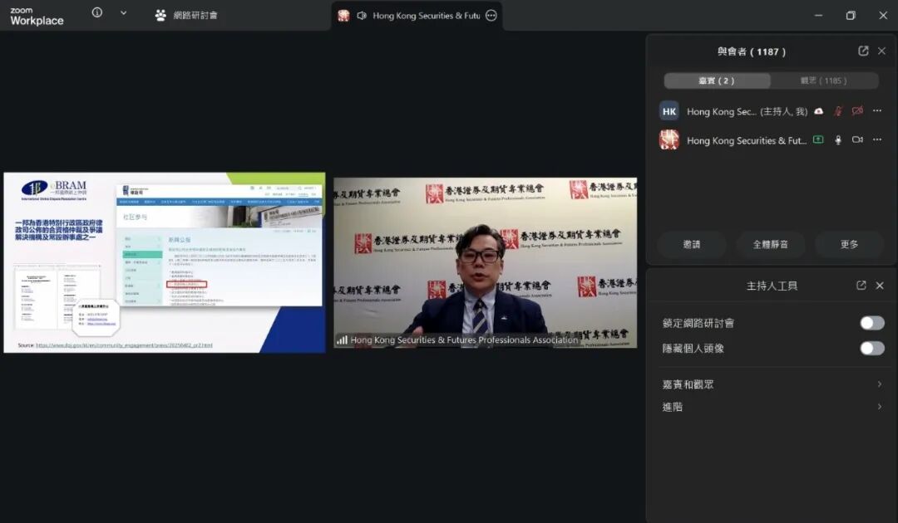Minimize the Zoom window
The height and width of the screenshot is (523, 898).
[818, 16]
